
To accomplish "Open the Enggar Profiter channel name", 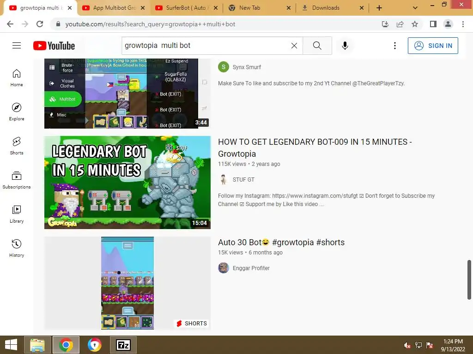I will (x=251, y=268).
